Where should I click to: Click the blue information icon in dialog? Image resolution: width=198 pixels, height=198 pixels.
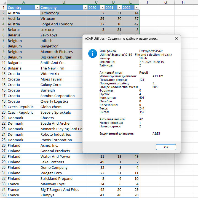click(93, 53)
